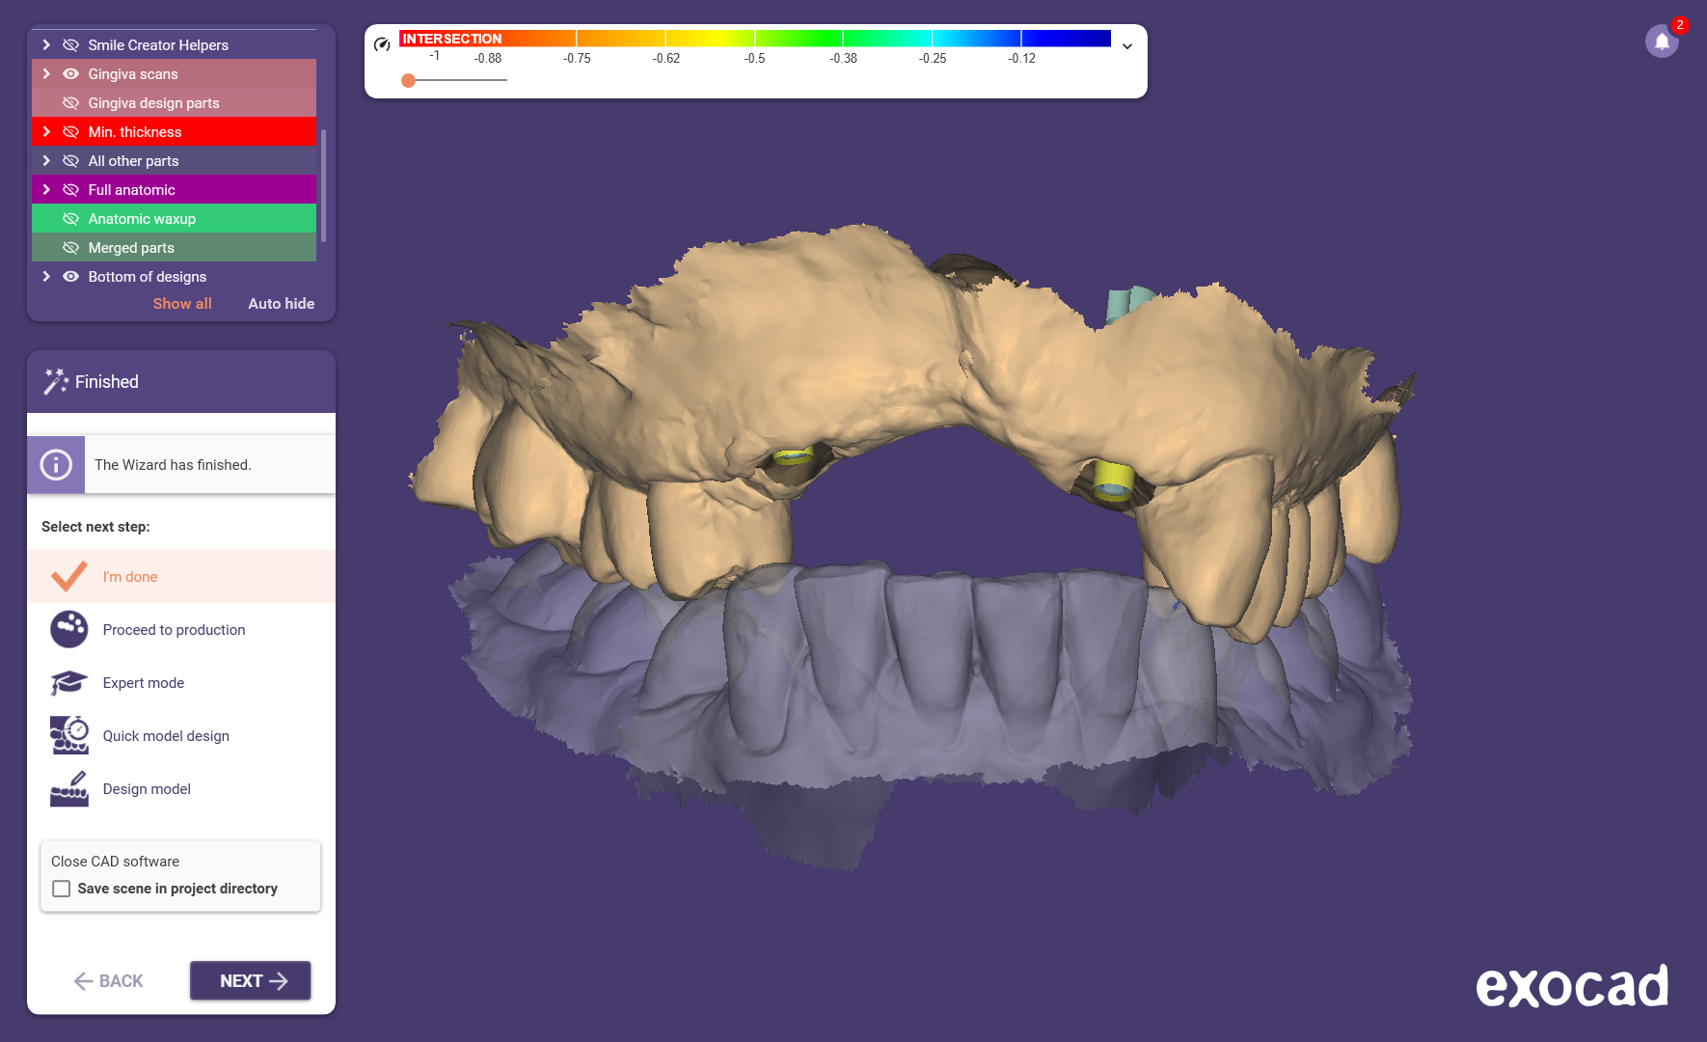
Task: Click the intersection gauge icon
Action: click(x=382, y=44)
